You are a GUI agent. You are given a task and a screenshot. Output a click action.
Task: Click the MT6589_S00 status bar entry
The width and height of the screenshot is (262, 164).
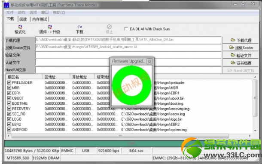coord(18,158)
